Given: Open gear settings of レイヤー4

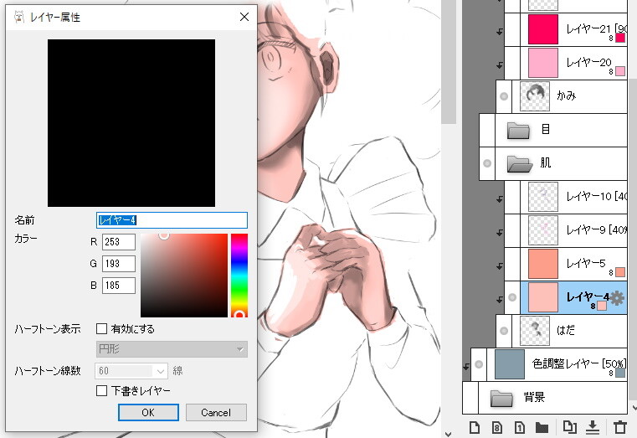Looking at the screenshot, I should click(x=617, y=298).
